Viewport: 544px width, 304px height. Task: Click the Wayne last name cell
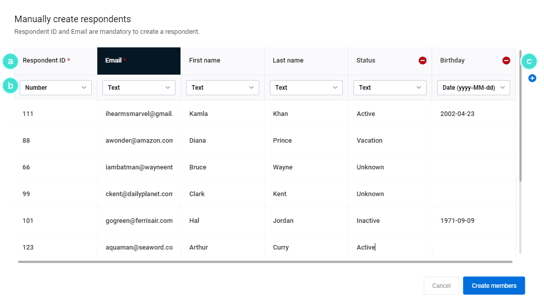point(306,167)
